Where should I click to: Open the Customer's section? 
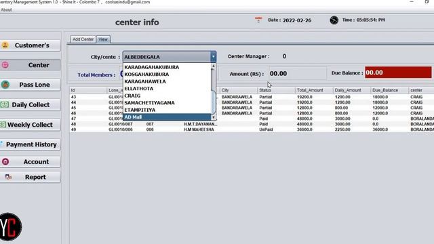coord(30,45)
